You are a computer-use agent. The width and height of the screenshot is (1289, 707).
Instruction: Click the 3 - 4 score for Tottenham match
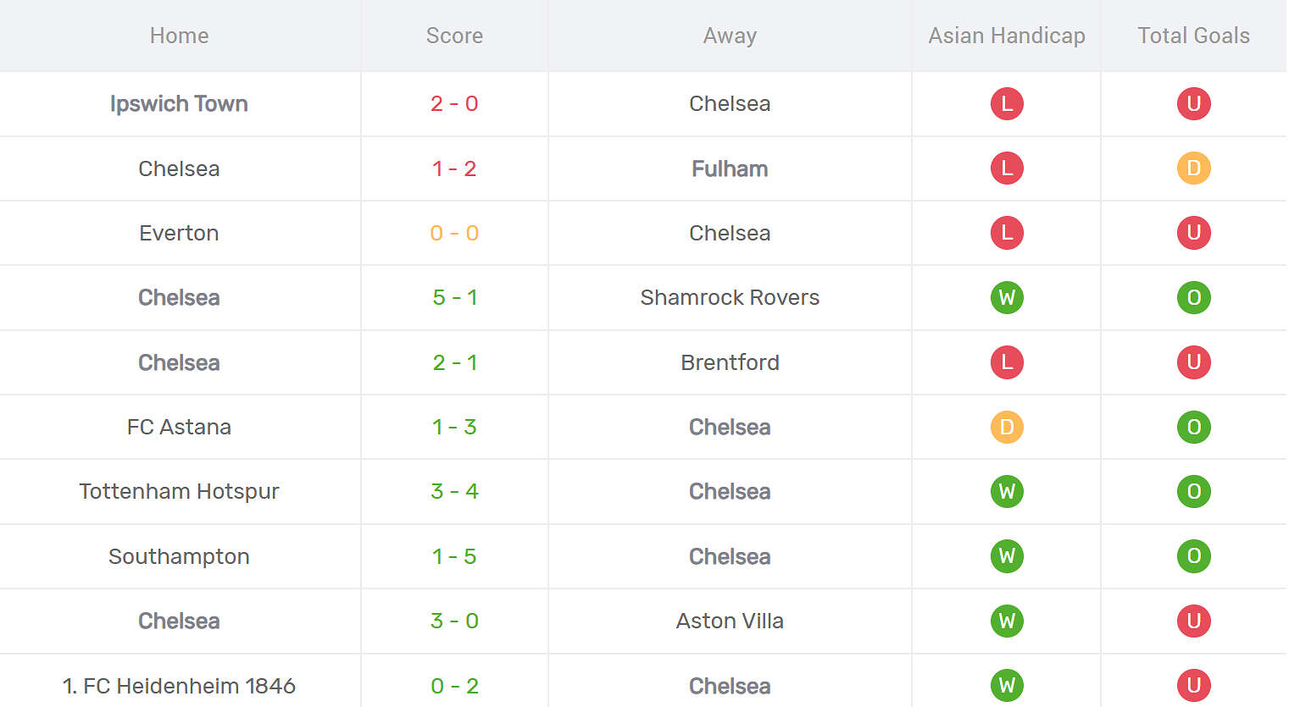coord(454,492)
